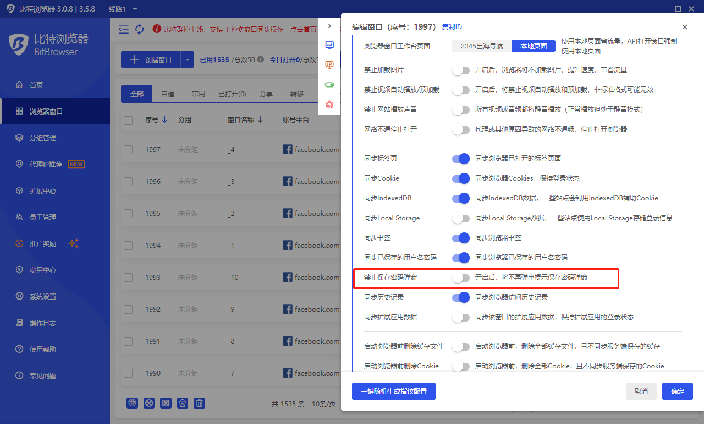Click the 一键随机生成指纹配置 button

pos(393,392)
